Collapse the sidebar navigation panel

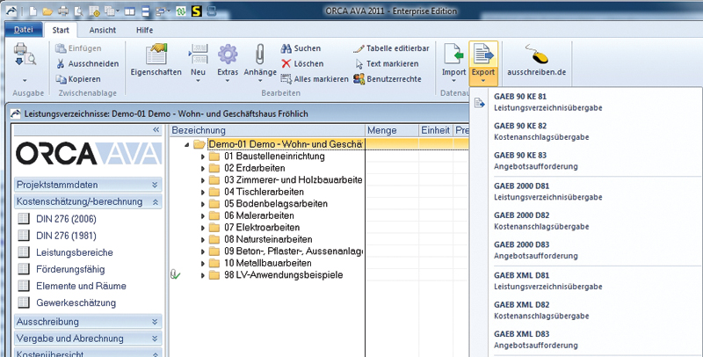[156, 129]
